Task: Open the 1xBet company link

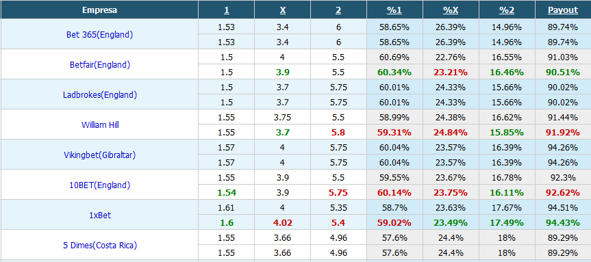Action: tap(100, 215)
